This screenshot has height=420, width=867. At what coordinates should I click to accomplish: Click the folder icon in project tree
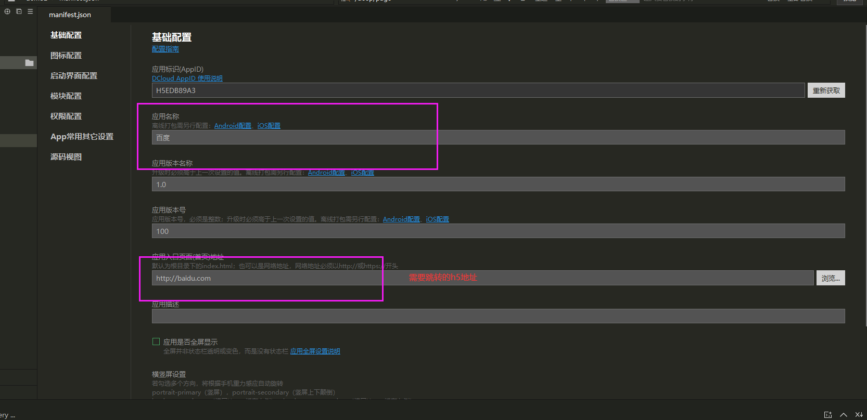[29, 63]
